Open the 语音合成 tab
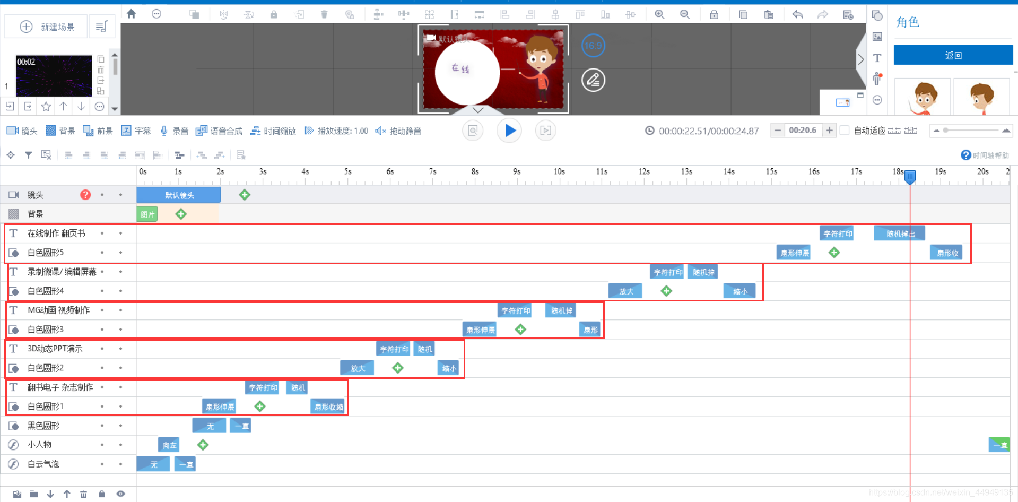Viewport: 1018px width, 502px height. pos(219,131)
